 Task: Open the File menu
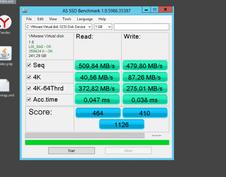tap(29, 19)
